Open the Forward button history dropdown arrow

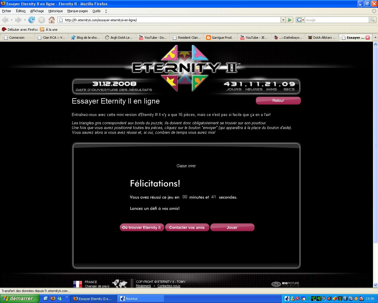pyautogui.click(x=25, y=20)
